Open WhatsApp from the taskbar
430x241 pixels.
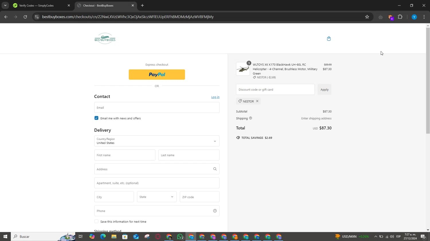pos(180,236)
